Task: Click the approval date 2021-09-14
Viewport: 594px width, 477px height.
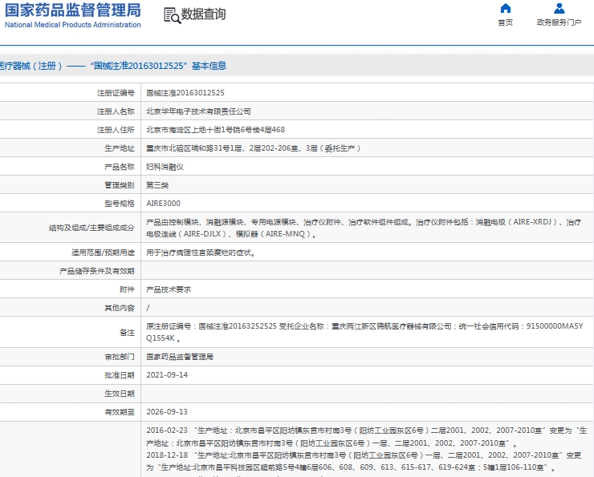Action: tap(167, 375)
